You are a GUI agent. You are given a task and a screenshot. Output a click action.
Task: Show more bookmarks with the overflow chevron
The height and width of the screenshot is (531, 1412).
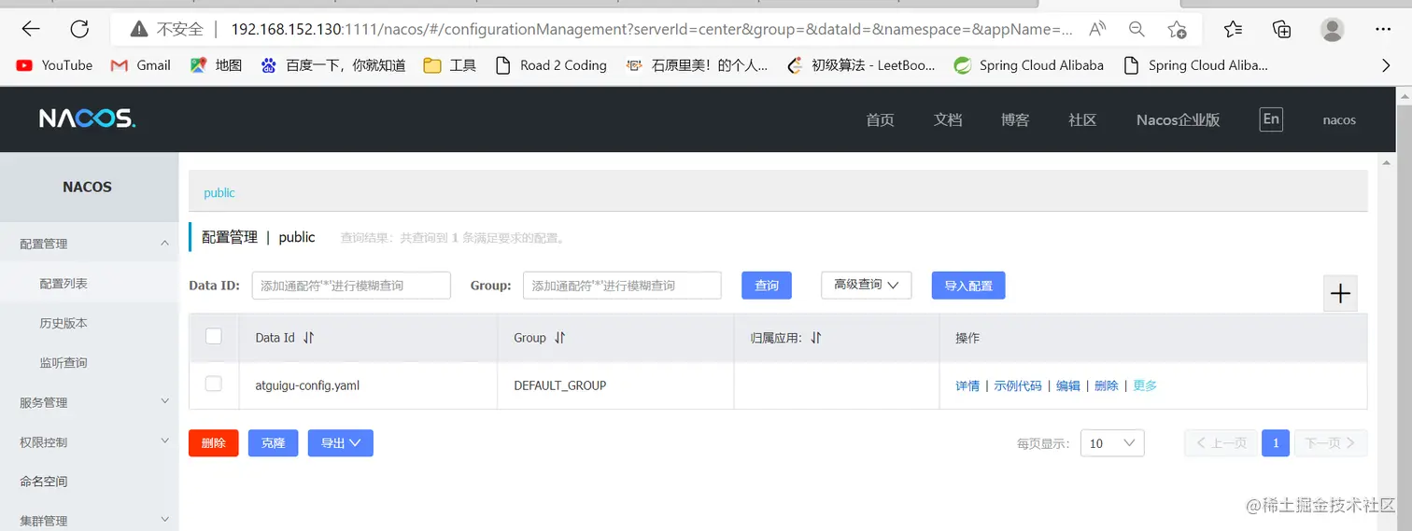click(1386, 65)
